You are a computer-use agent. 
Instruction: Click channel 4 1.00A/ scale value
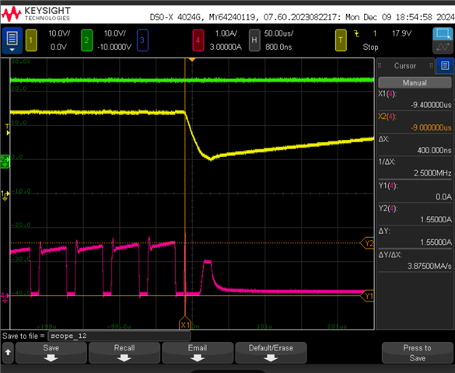click(x=226, y=33)
